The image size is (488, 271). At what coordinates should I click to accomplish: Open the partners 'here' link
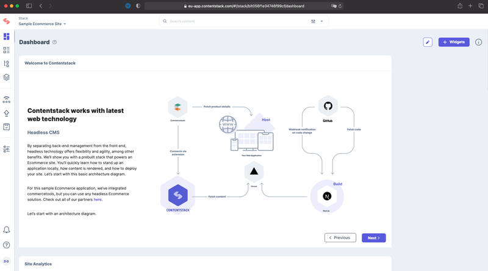point(98,200)
